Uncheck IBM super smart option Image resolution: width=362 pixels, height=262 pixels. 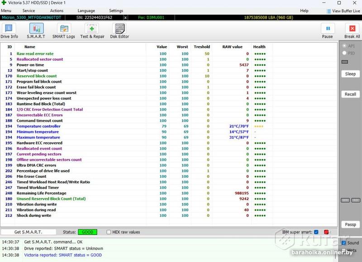tap(316, 232)
